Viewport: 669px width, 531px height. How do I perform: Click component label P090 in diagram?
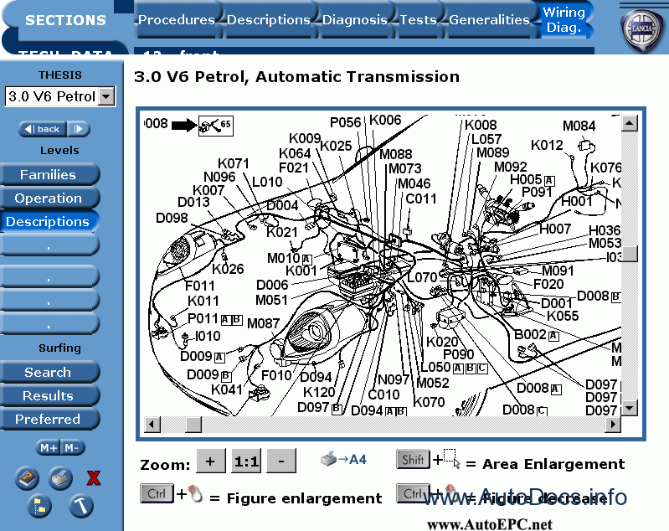click(459, 353)
